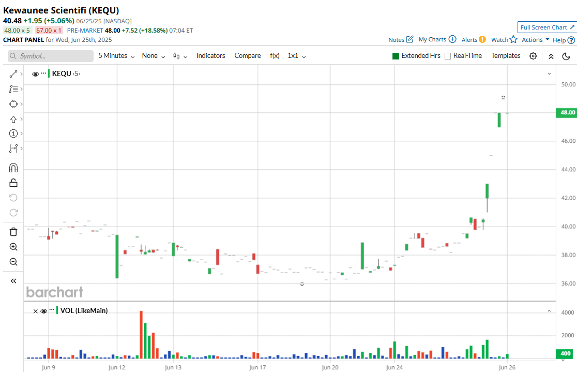Click the Alerts link text

pyautogui.click(x=469, y=40)
